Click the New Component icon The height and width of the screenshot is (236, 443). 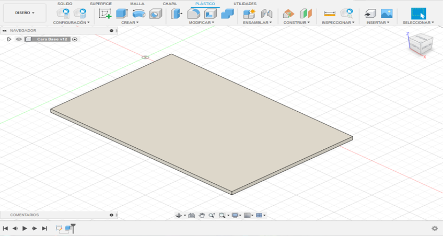click(249, 13)
